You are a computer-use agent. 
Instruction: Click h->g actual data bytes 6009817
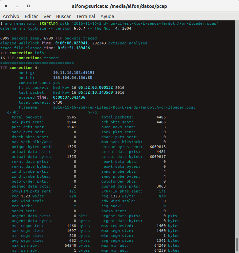point(158,157)
